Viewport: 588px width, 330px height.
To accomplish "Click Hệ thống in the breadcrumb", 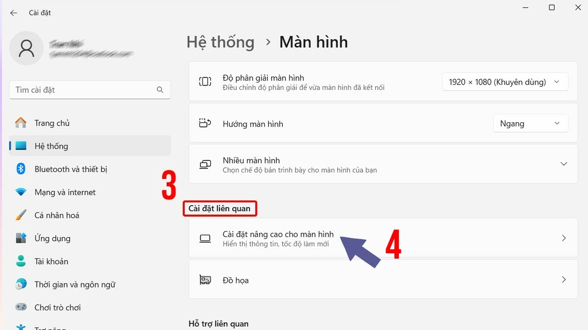I will click(220, 42).
